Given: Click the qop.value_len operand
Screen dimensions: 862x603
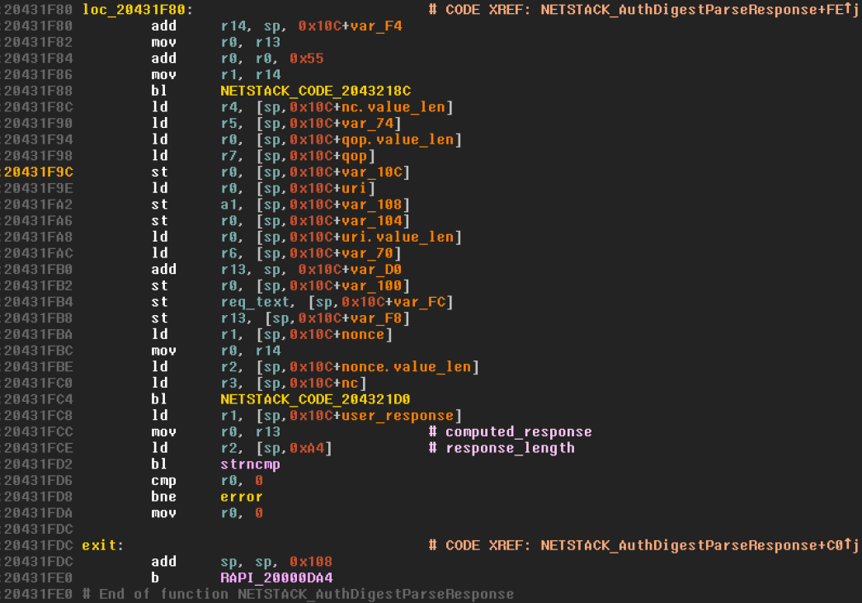Looking at the screenshot, I should (x=398, y=139).
